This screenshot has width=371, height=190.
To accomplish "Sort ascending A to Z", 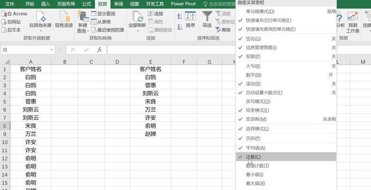I will point(180,16).
